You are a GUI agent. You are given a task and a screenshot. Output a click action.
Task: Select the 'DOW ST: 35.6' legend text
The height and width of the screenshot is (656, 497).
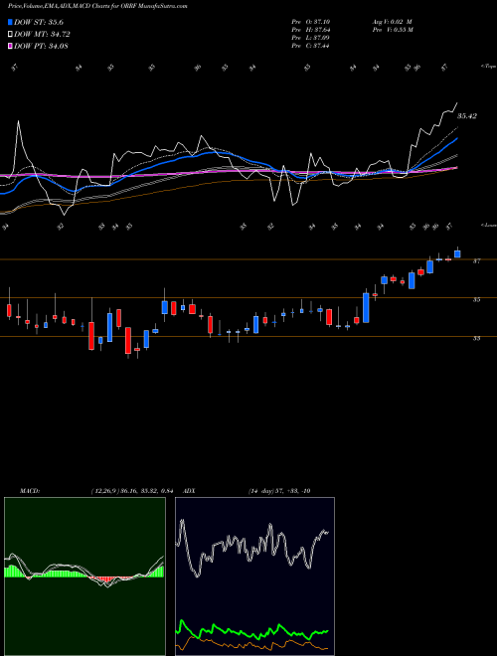coord(39,22)
